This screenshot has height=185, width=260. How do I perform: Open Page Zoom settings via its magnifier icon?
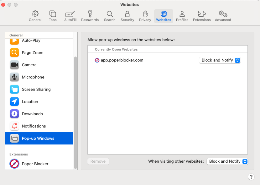click(x=14, y=52)
